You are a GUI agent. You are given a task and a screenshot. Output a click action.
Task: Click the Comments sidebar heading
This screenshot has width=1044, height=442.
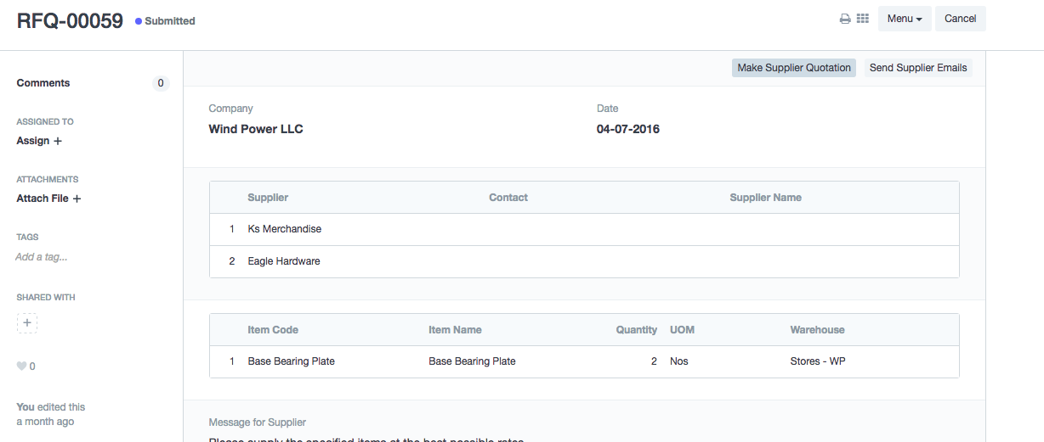(x=43, y=83)
